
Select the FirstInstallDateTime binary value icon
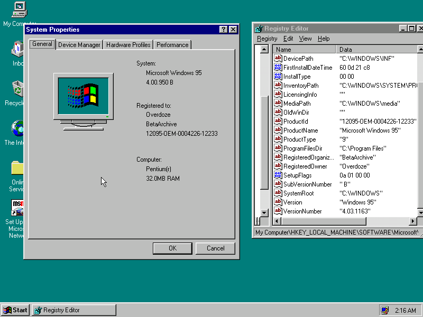(x=278, y=68)
